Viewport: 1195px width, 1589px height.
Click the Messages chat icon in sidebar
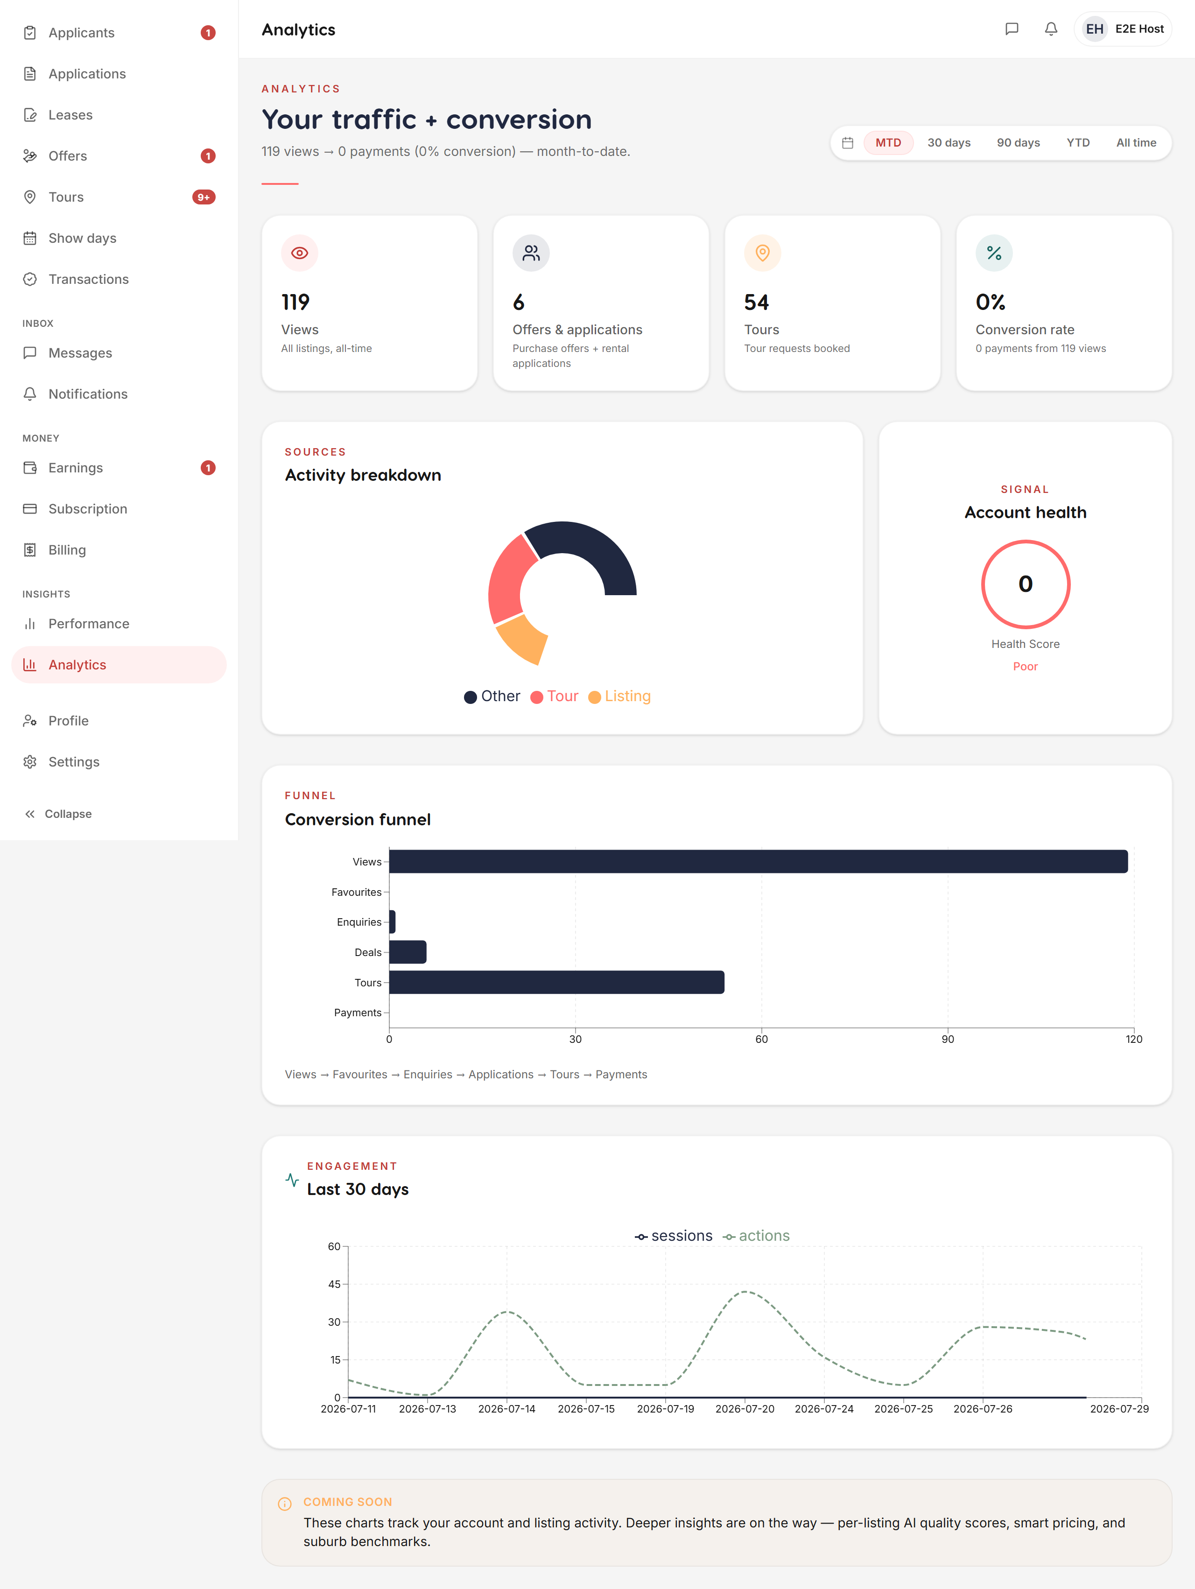point(29,353)
